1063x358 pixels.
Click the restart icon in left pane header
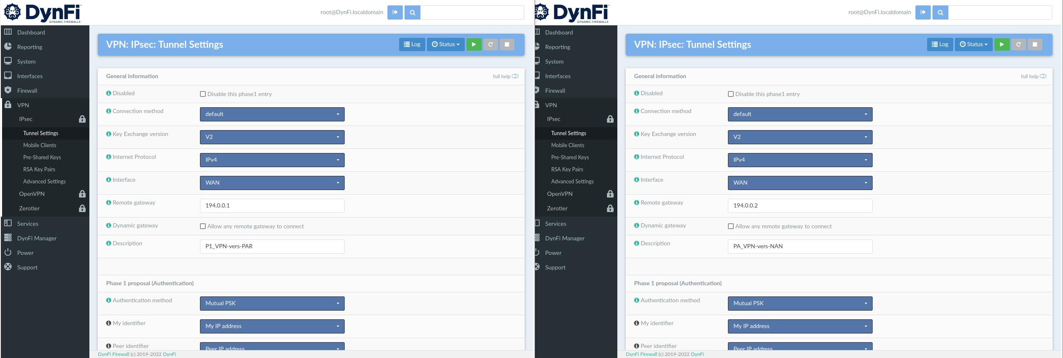(x=491, y=44)
